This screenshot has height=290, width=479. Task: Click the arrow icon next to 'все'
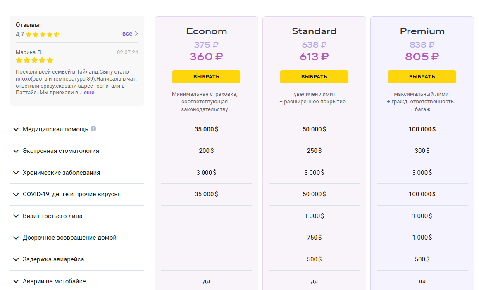136,34
